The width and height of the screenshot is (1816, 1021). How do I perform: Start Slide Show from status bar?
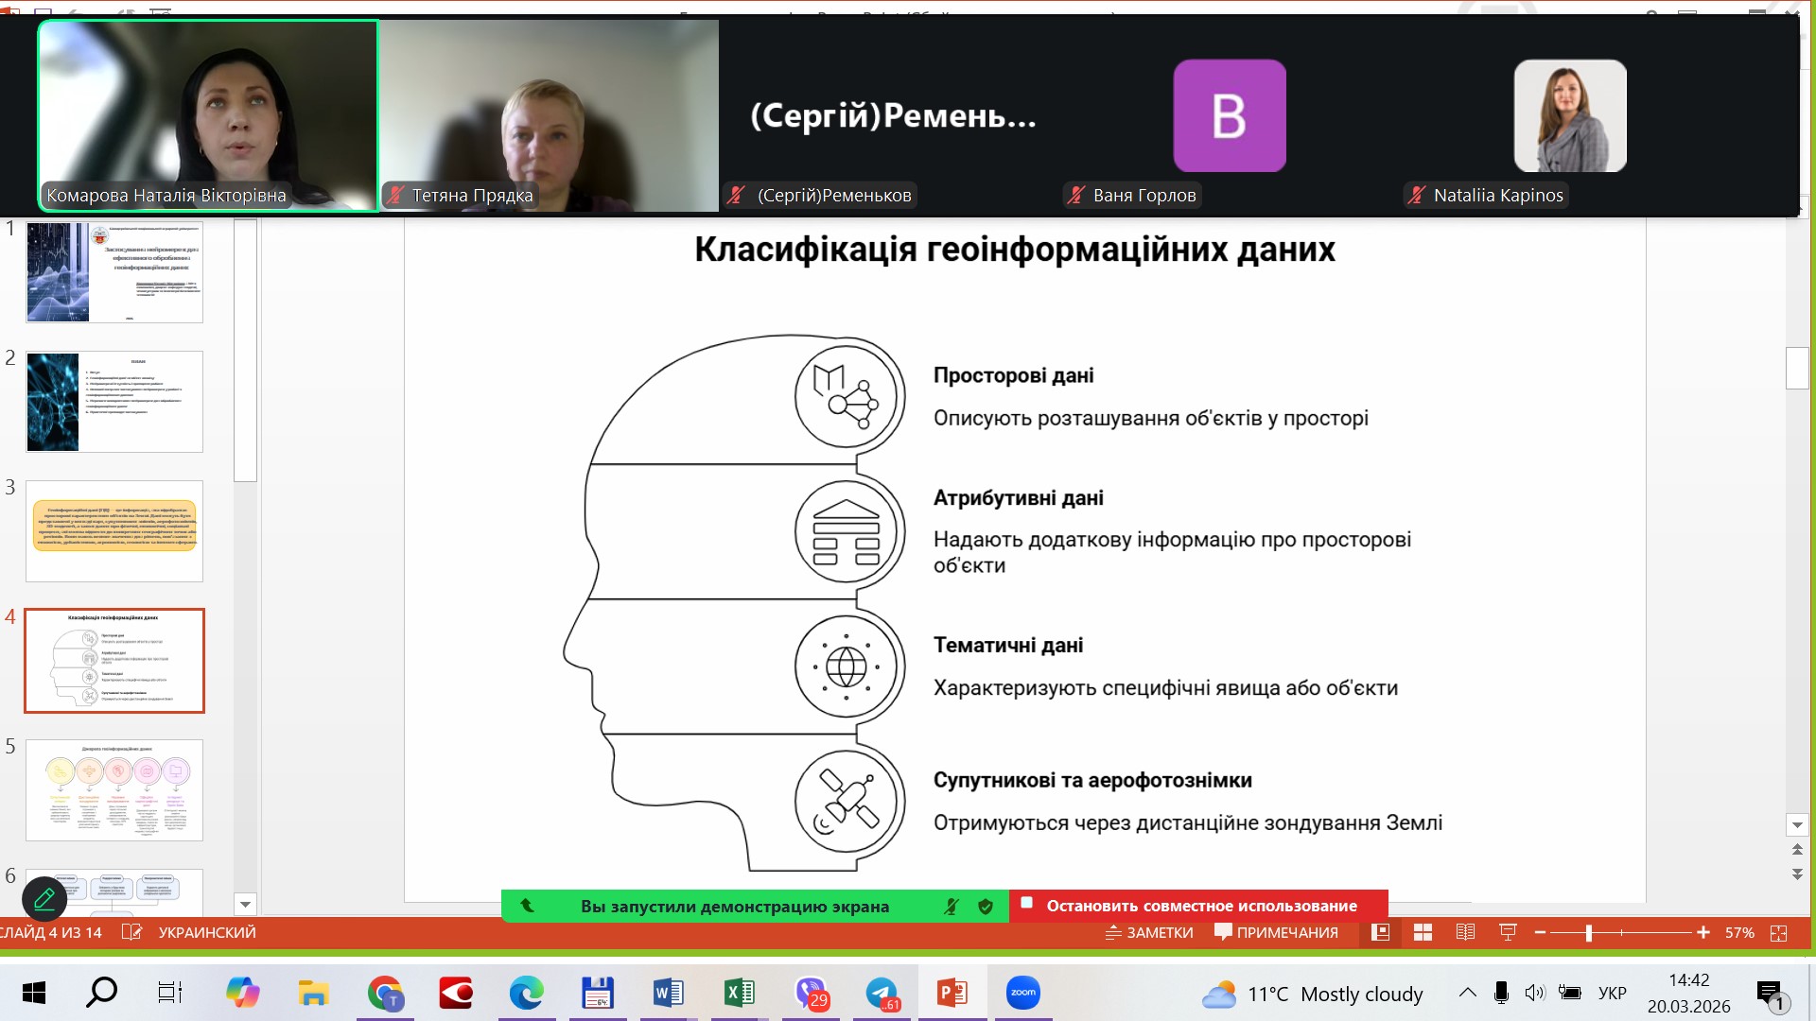[1508, 933]
